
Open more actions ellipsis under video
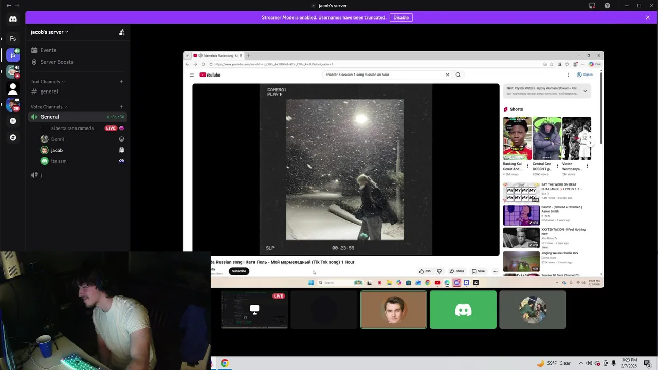[x=496, y=271]
